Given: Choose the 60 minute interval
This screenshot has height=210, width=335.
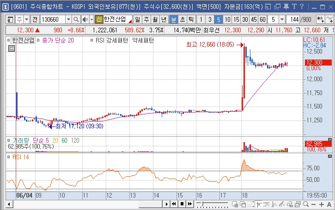Looking at the screenshot, I should [262, 20].
